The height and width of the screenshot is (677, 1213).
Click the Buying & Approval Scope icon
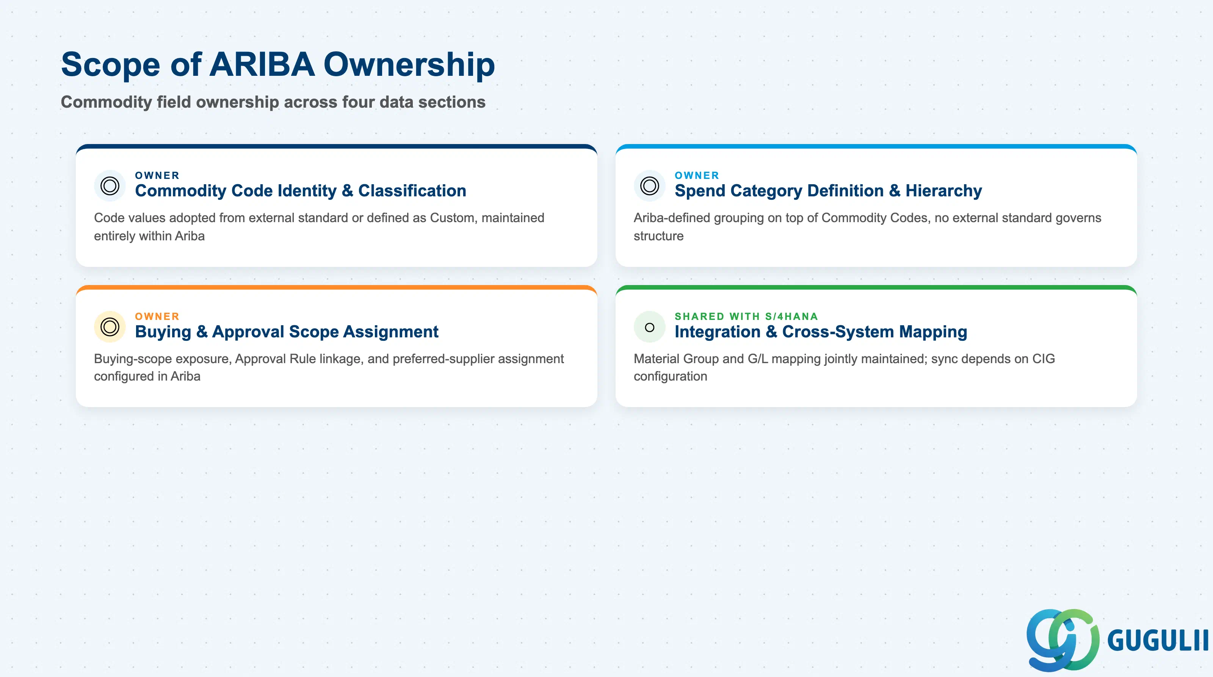110,327
